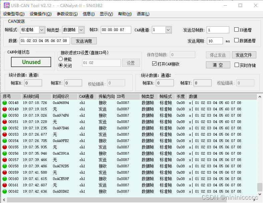Click the 停止发送 button
The image size is (263, 203).
point(218,55)
